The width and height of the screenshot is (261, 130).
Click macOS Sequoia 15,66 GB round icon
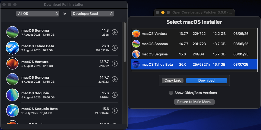tap(12, 95)
